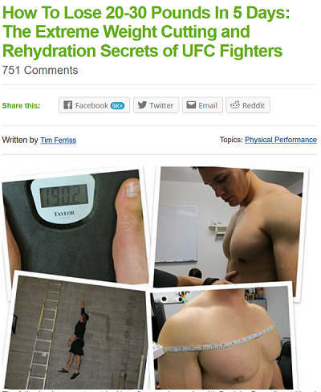
Task: Click the Reddit alien icon
Action: (235, 104)
